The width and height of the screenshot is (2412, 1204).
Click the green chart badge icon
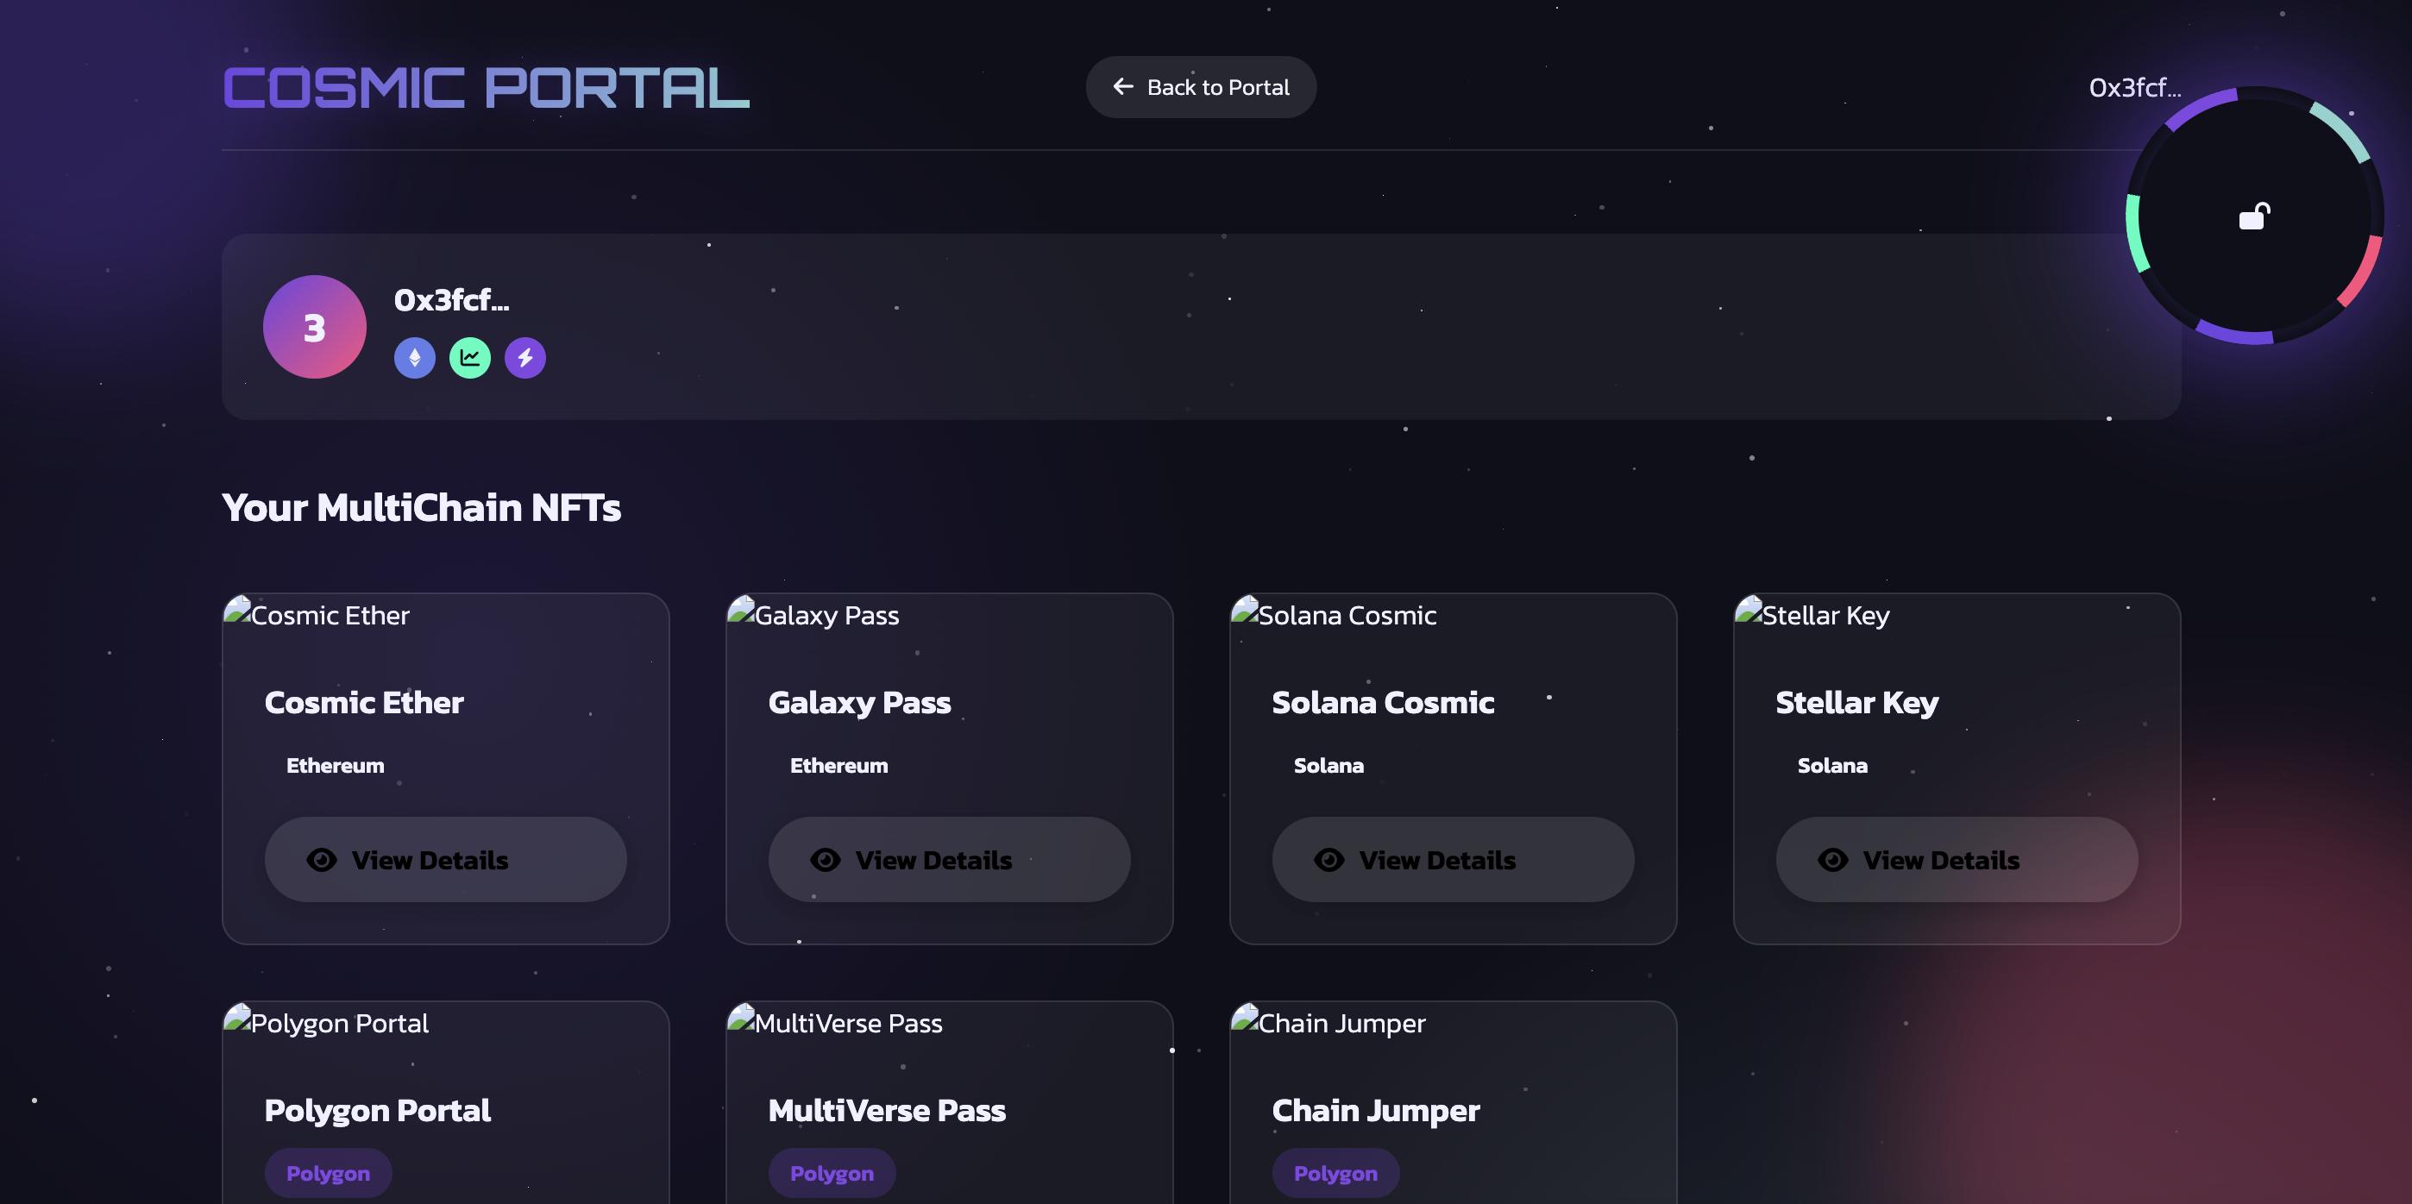(x=470, y=358)
